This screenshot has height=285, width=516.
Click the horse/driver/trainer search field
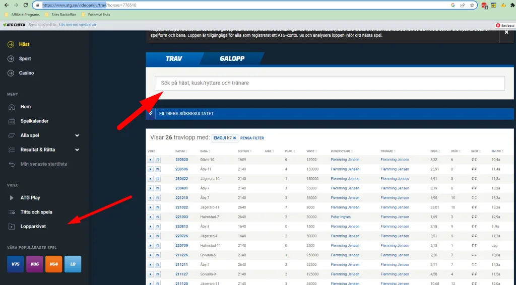click(330, 83)
